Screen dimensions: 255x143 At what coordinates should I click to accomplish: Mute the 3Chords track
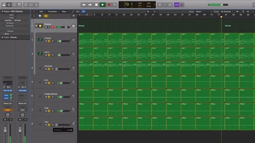pos(46,69)
